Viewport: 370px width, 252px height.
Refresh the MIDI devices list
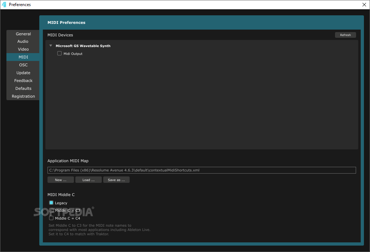345,35
